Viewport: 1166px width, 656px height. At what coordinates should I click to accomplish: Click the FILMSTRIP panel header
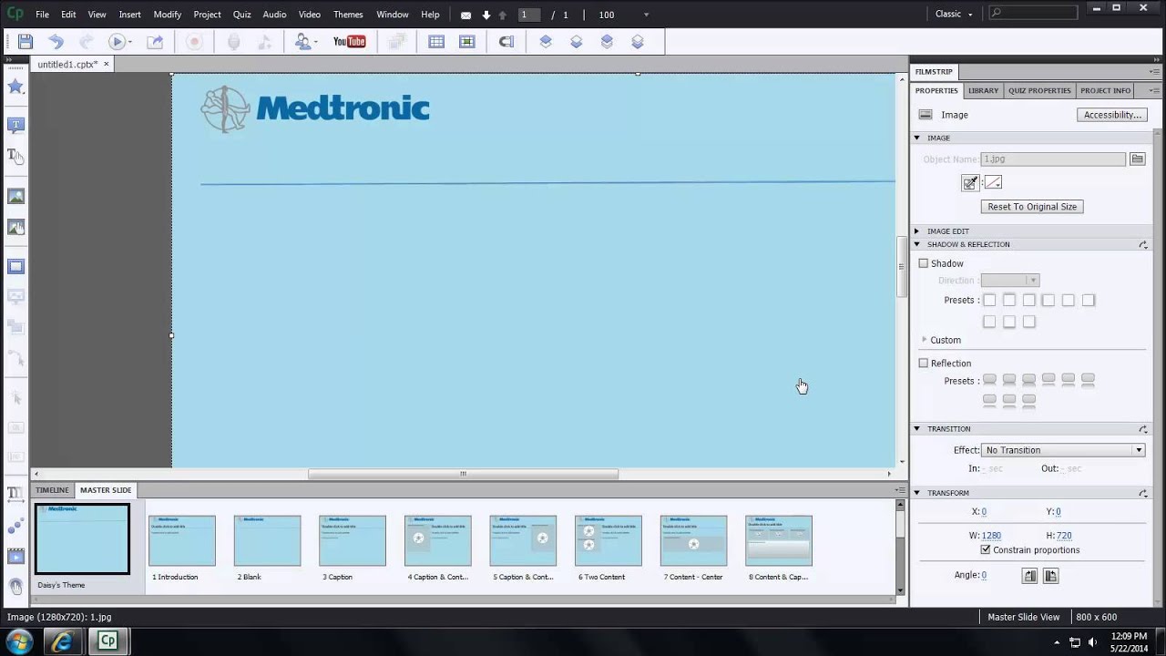934,71
